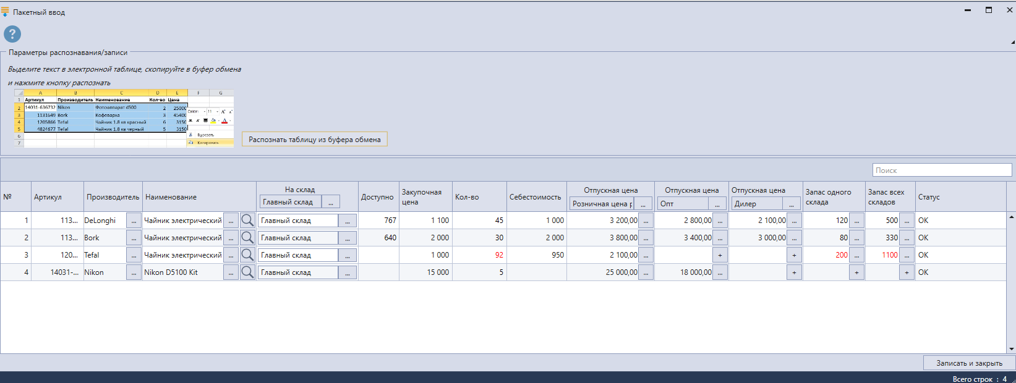Viewport: 1016px width, 383px height.
Task: Select the available cell showing 767
Action: (x=378, y=221)
